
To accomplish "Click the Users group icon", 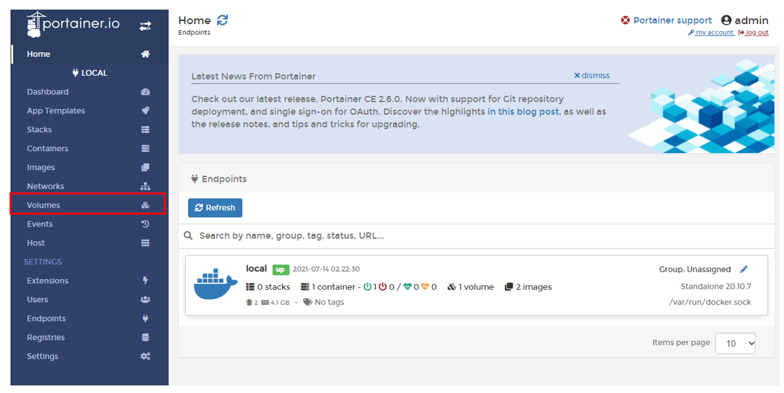I will [x=145, y=300].
